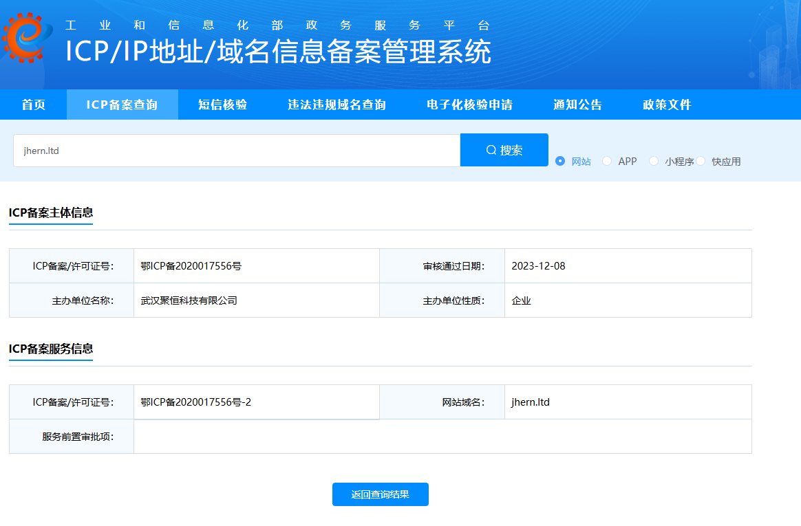Switch to the ICP备案查询 tab
Image resolution: width=801 pixels, height=526 pixels.
point(122,105)
